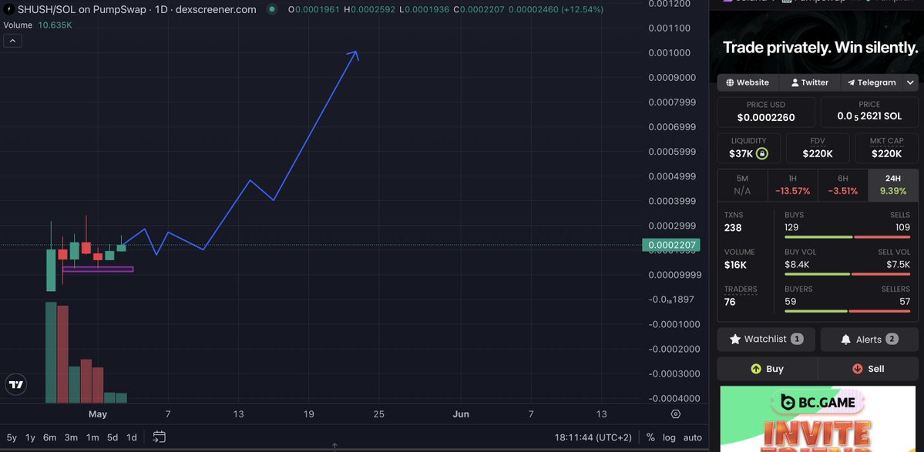Click the purple support zone rectangle

click(98, 270)
